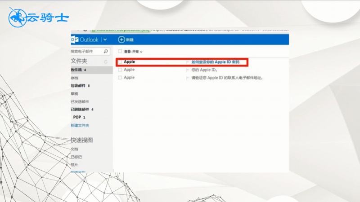
Task: Open the 照片 photos quick view
Action: tap(74, 165)
